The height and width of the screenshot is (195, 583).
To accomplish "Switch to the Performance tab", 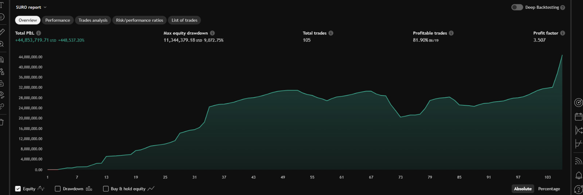I will (x=58, y=20).
